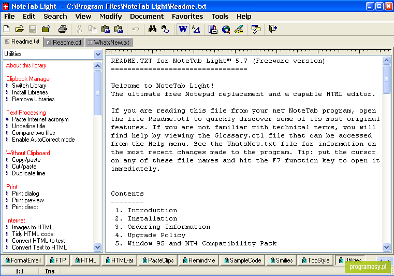Run the Tidy HTML code clip
This screenshot has width=394, height=276.
coord(33,234)
